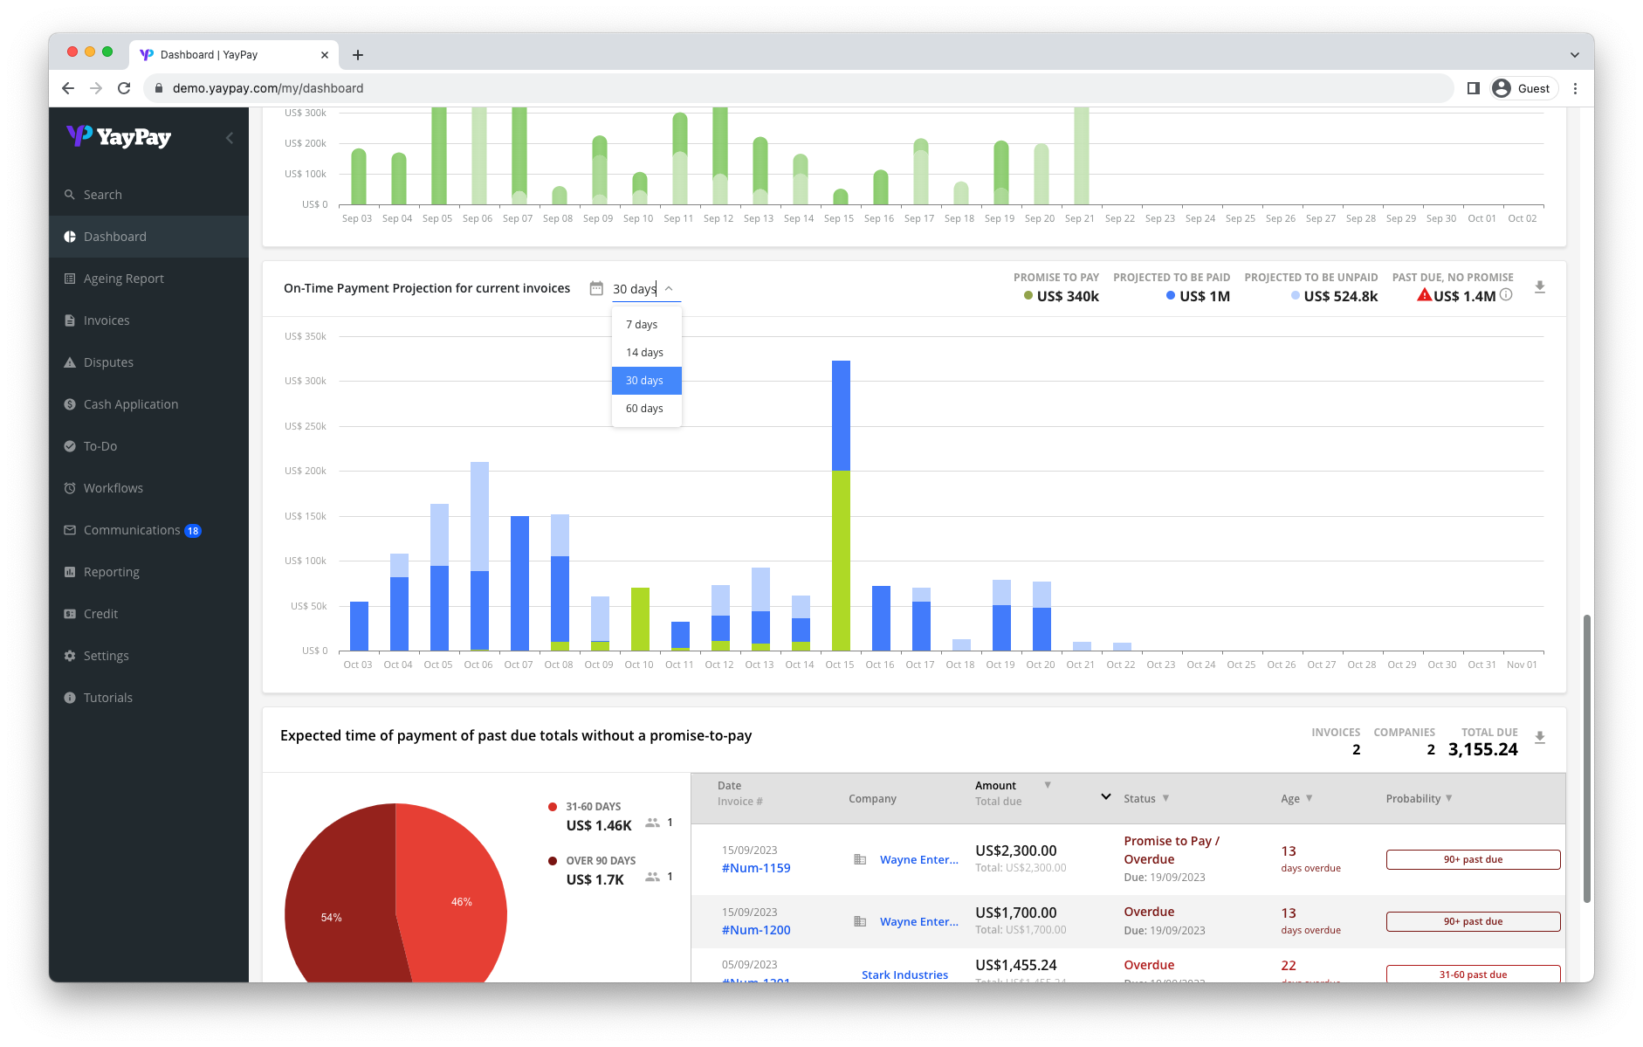Open the Ageing Report page
Screen dimensions: 1643x1047
(x=124, y=279)
